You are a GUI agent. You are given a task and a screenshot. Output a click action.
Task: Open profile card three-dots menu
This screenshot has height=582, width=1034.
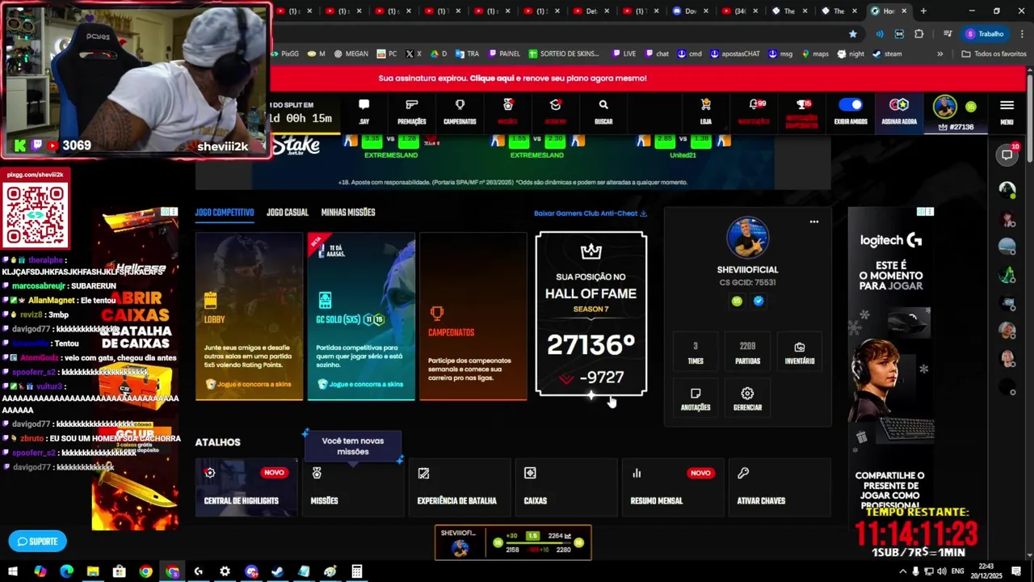(814, 221)
